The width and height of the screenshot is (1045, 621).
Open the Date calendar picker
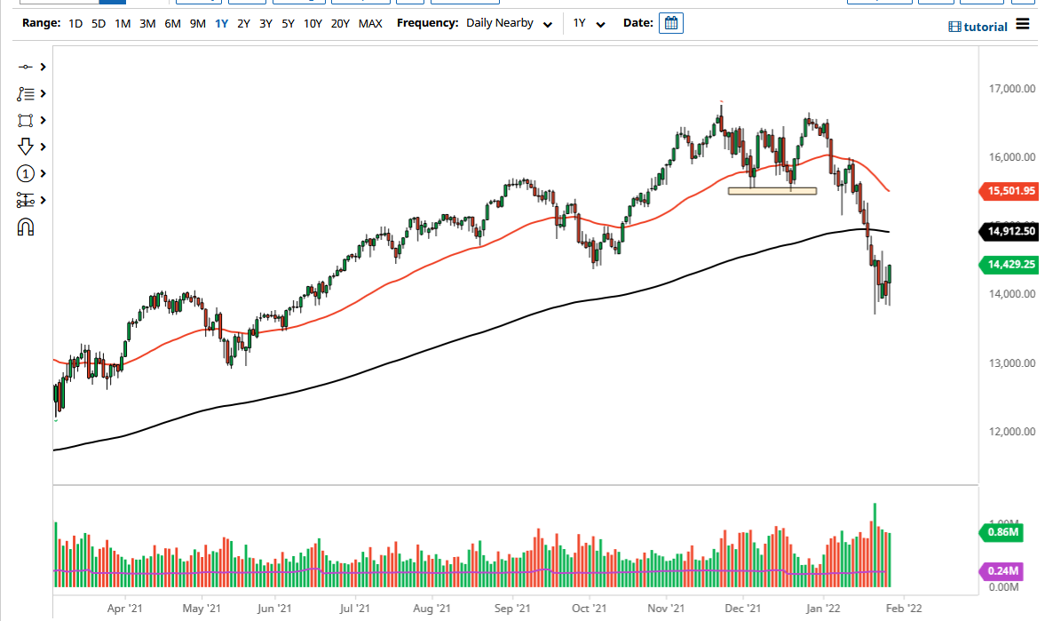670,23
